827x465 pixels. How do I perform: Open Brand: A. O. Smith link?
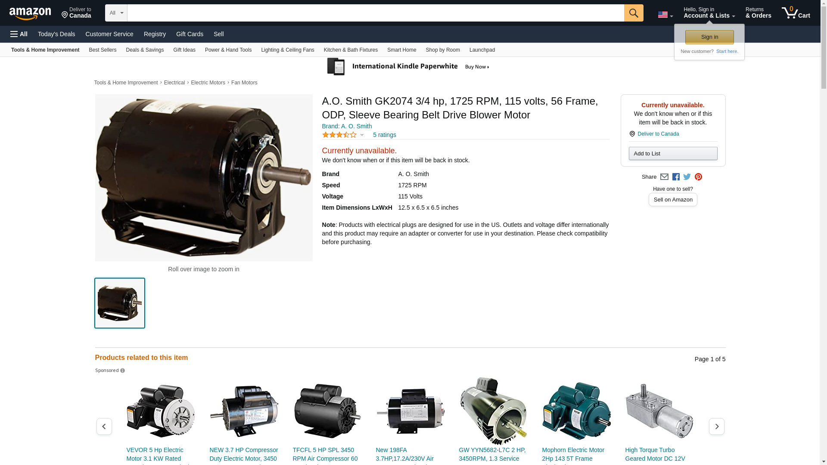pos(347,126)
